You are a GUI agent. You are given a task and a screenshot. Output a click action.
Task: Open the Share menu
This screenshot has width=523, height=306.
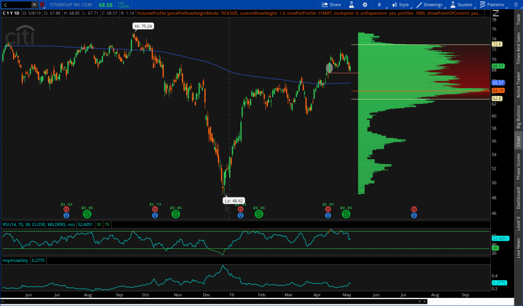point(331,5)
